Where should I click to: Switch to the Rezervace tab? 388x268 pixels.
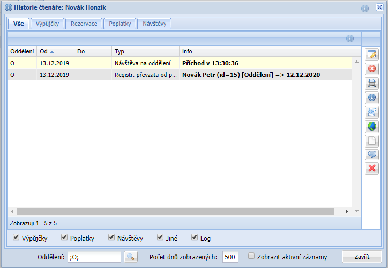coord(84,24)
